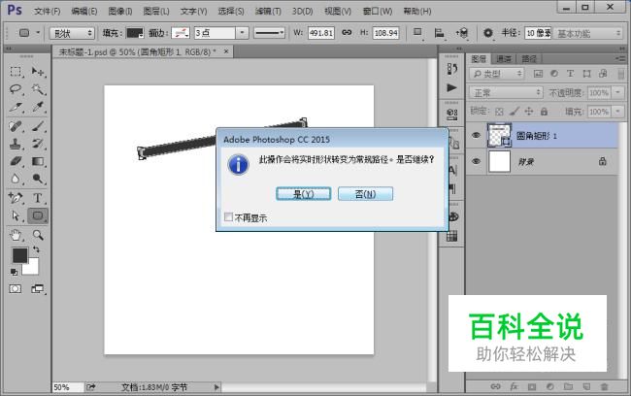Reset default foreground and background colors

(15, 272)
